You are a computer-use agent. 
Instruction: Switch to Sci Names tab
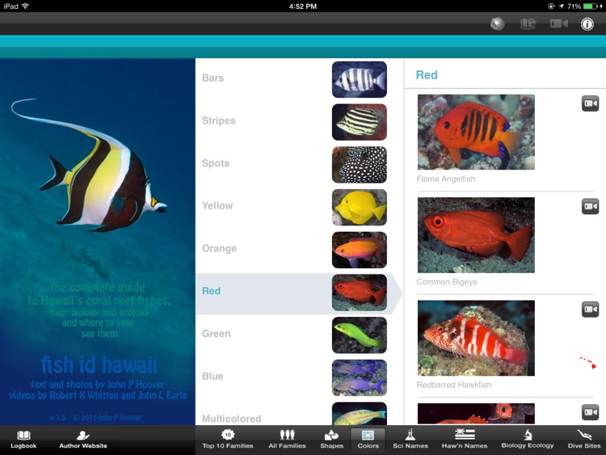point(410,440)
